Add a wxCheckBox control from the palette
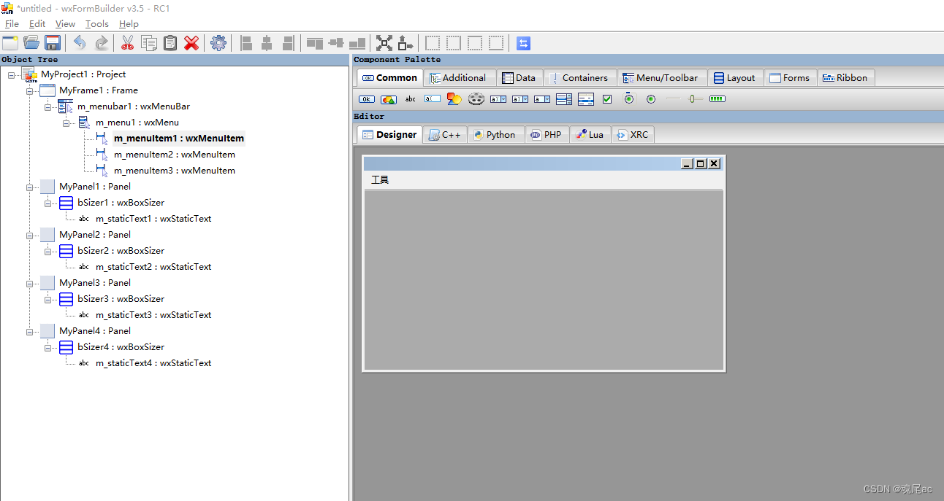The image size is (944, 501). (x=607, y=98)
